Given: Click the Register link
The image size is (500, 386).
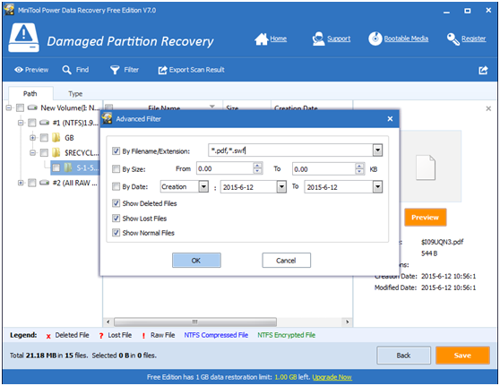Looking at the screenshot, I should coord(473,39).
